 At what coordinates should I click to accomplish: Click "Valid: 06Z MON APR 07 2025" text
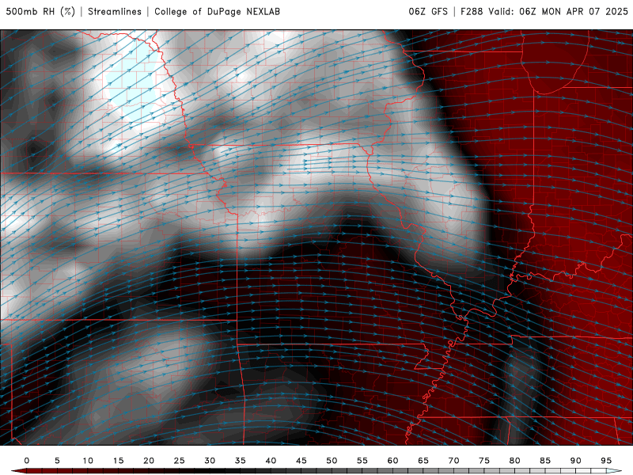pyautogui.click(x=558, y=12)
